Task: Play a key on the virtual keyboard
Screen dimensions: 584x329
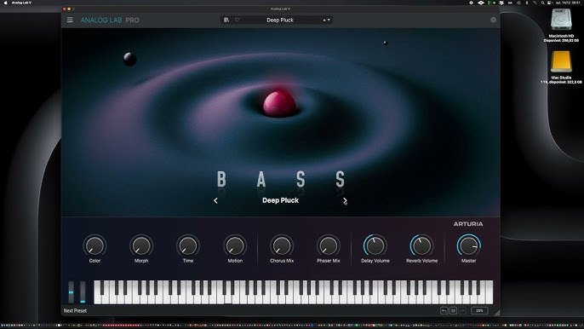Action: click(x=294, y=293)
